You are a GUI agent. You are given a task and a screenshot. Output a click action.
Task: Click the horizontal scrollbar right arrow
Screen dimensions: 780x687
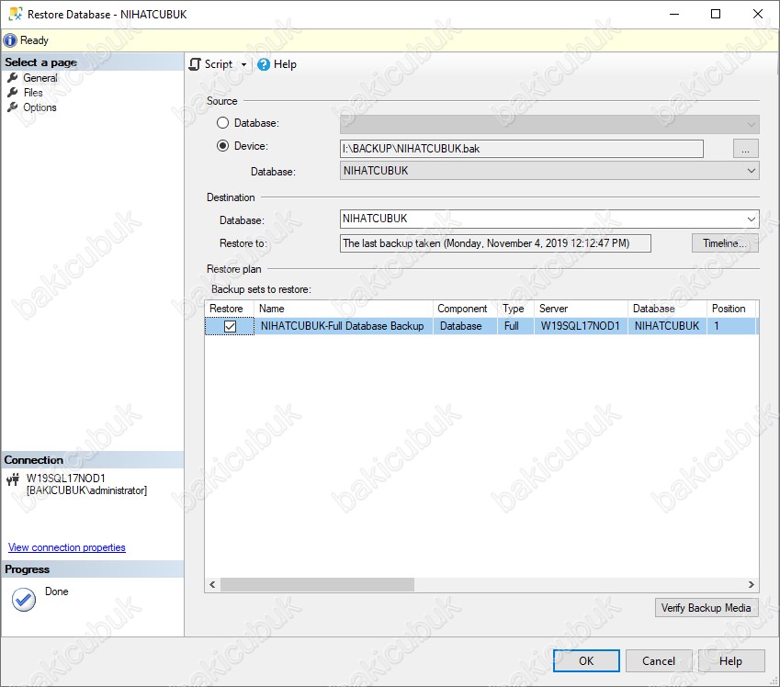pyautogui.click(x=752, y=584)
